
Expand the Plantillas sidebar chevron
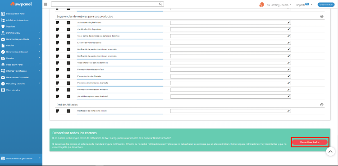coord(40,45)
